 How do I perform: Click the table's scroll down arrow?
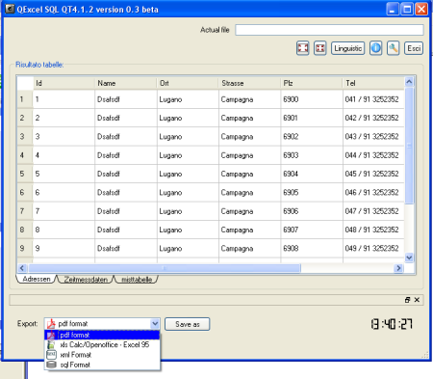coord(409,257)
